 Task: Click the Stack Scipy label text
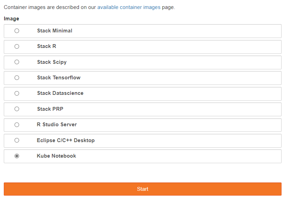tap(52, 62)
